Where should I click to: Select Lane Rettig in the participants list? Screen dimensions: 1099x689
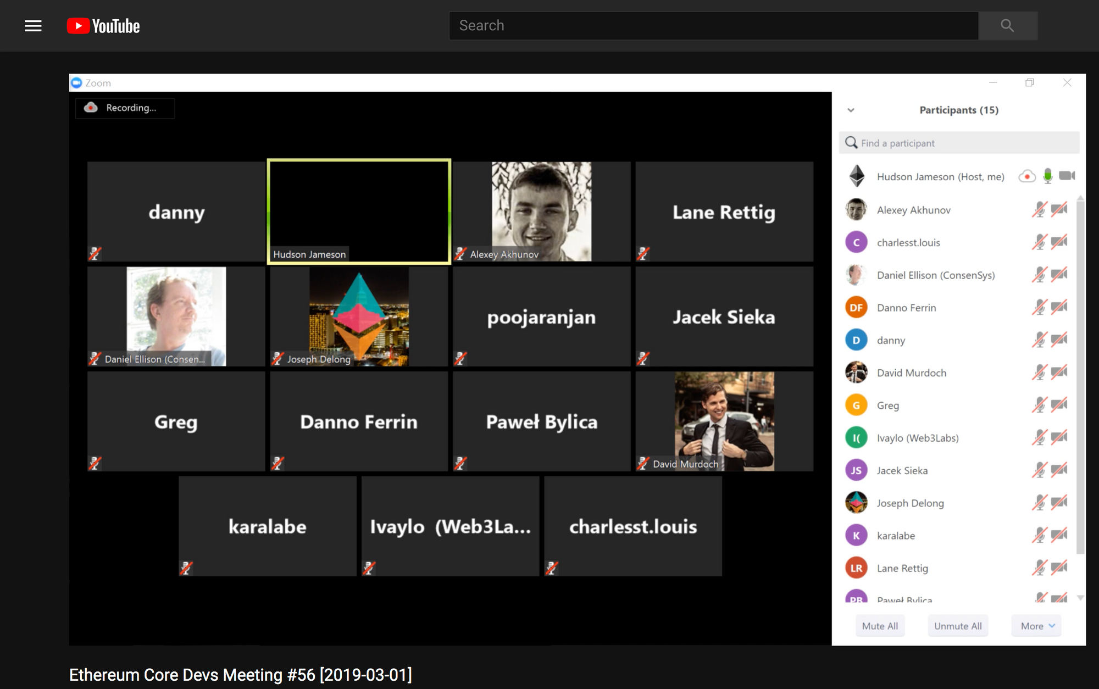(902, 568)
